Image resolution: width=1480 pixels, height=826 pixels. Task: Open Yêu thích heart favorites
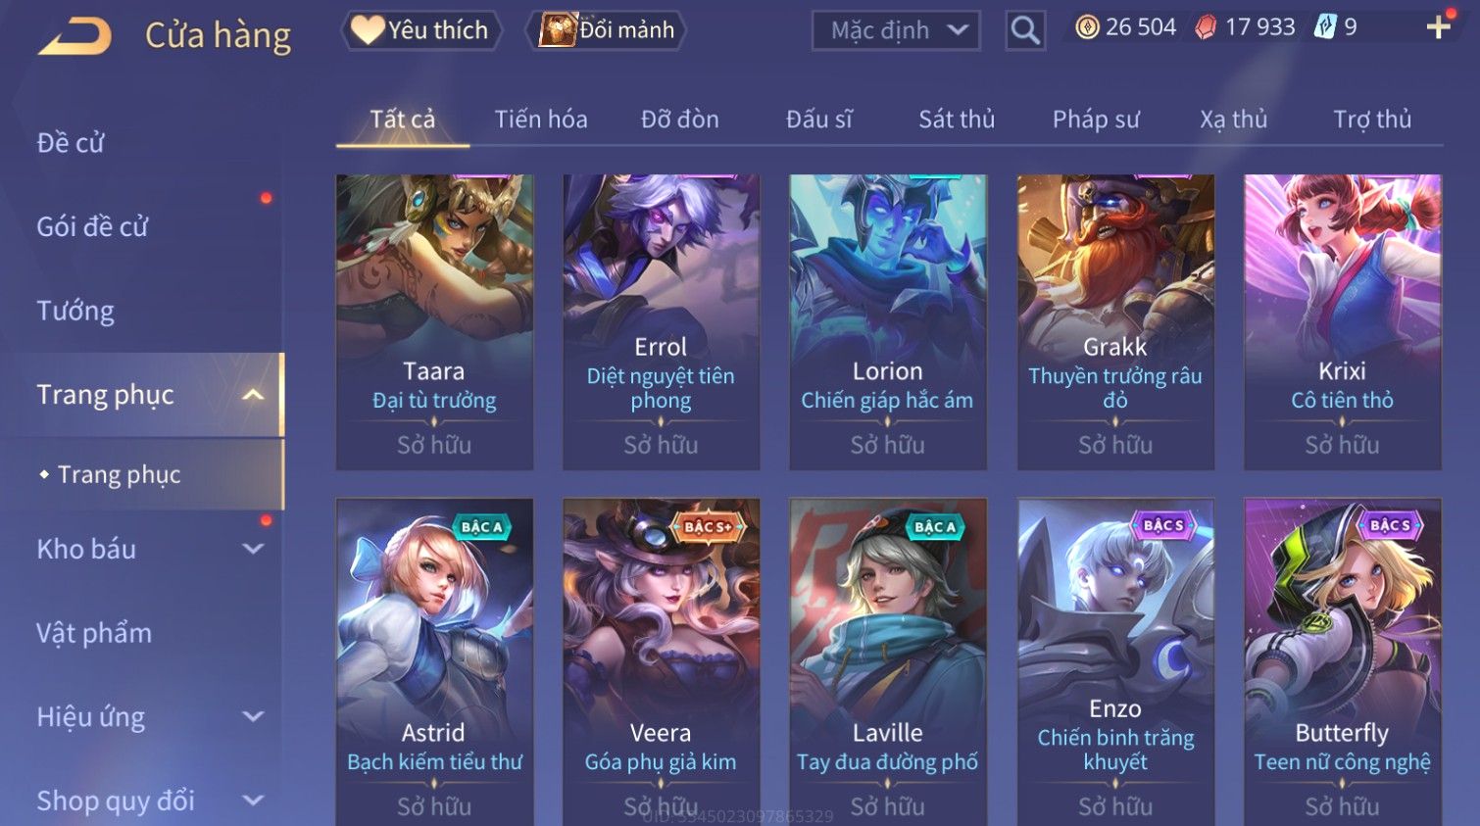[421, 30]
